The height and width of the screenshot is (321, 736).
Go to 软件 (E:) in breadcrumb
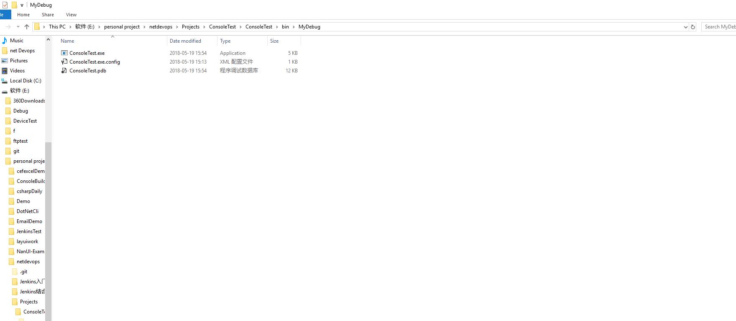pyautogui.click(x=85, y=27)
